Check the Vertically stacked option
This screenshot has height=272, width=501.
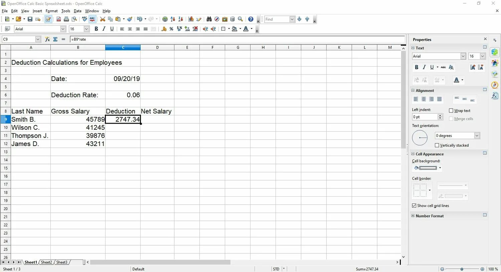coord(437,145)
